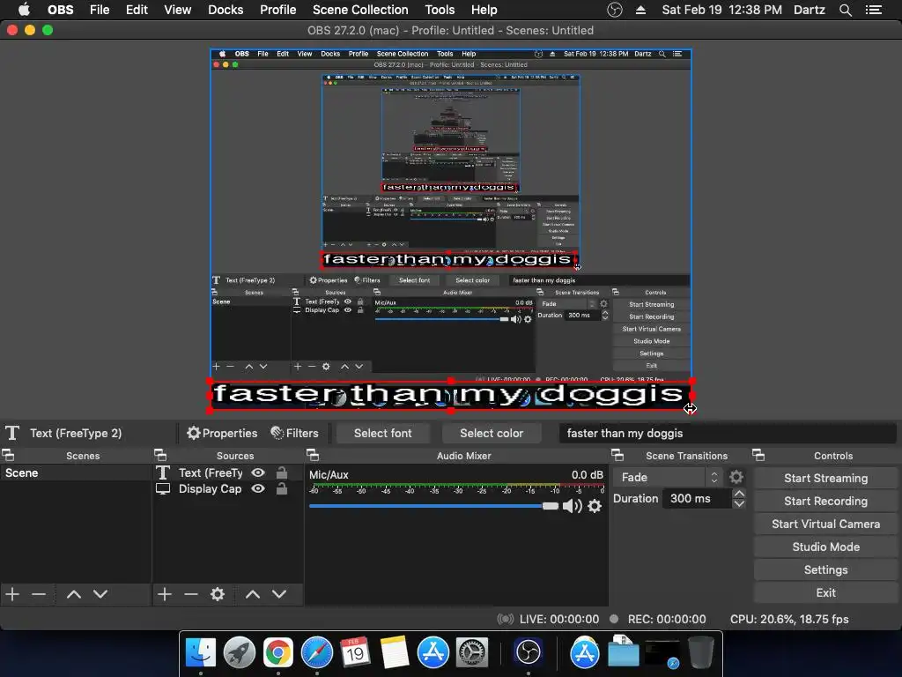Select Scene in the Scenes list
Viewport: 902px width, 677px height.
(76, 472)
